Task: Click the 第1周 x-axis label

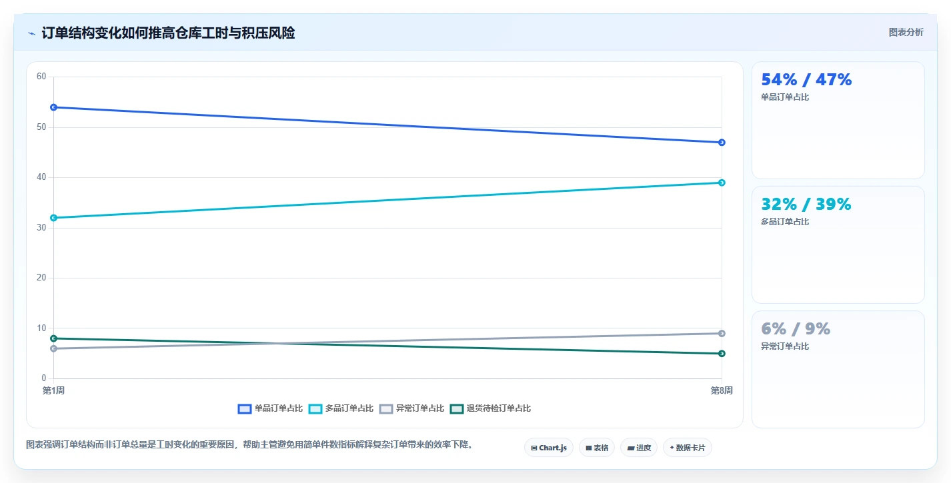Action: click(53, 390)
